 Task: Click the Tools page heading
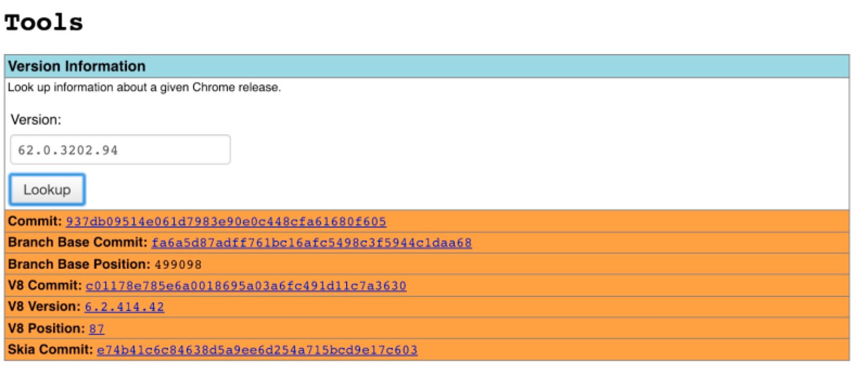point(44,23)
